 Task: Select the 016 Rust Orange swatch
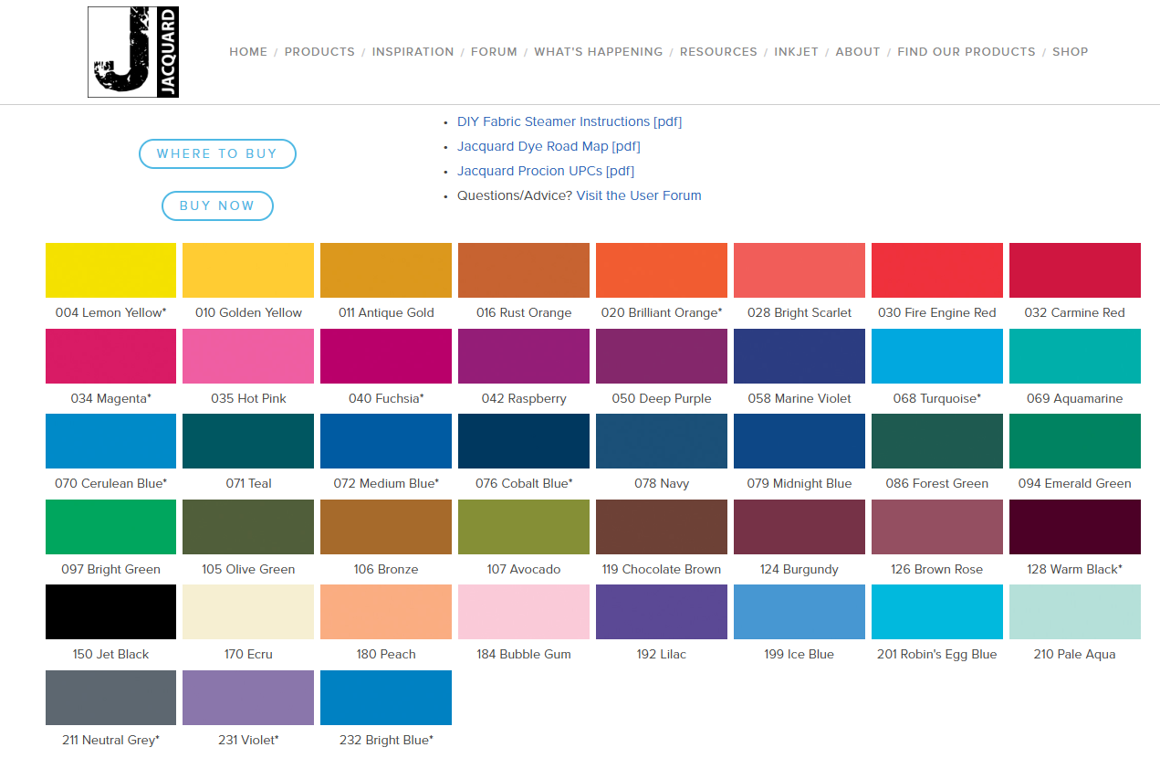(x=524, y=270)
